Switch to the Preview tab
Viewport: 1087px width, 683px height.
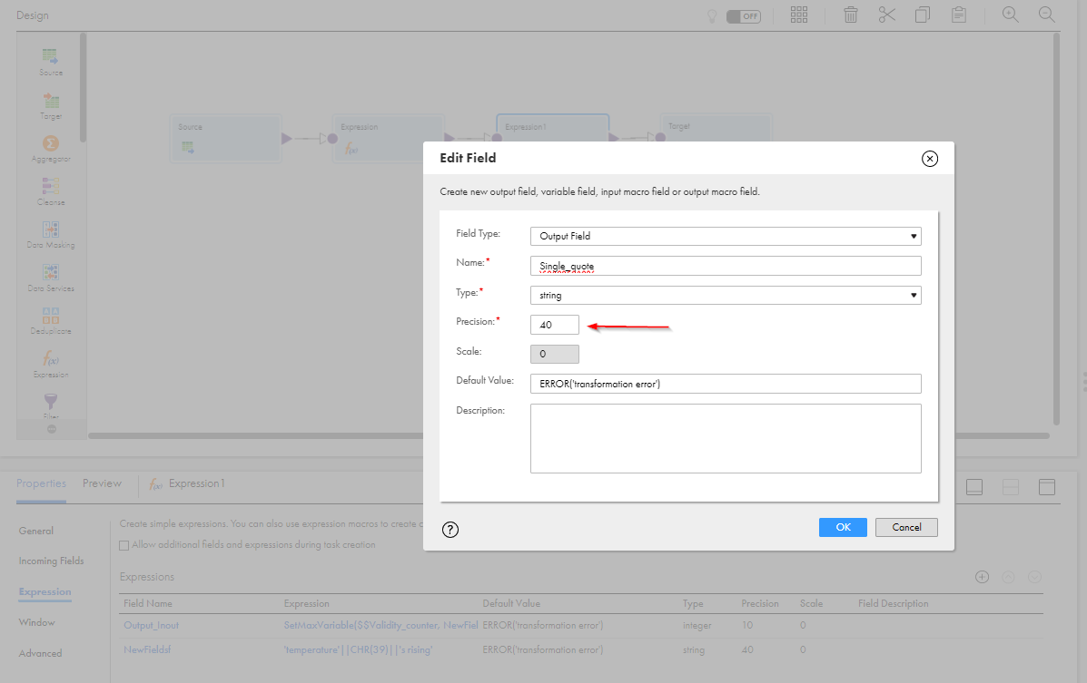pos(102,483)
